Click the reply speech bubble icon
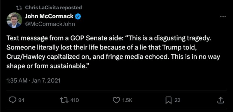The image size is (233, 112). 13,100
